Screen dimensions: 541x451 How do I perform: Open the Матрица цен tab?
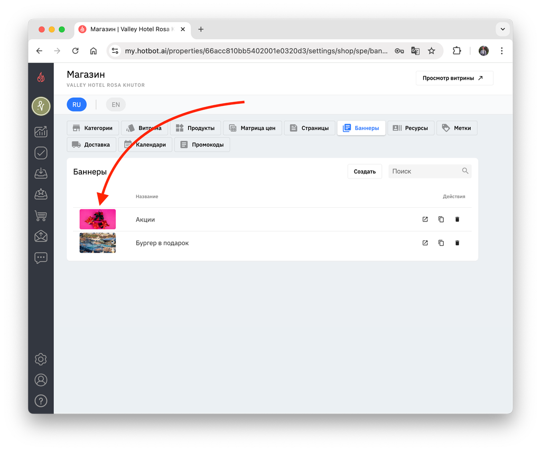click(253, 128)
